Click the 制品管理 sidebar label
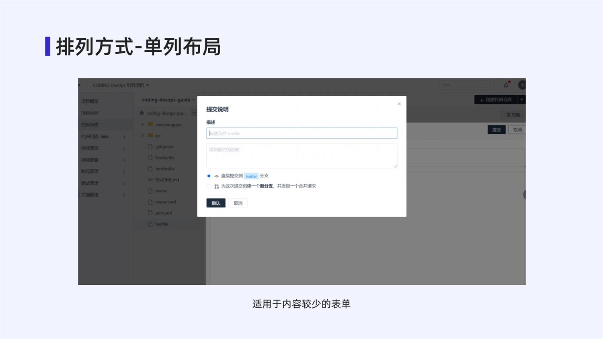This screenshot has width=603, height=339. (90, 171)
